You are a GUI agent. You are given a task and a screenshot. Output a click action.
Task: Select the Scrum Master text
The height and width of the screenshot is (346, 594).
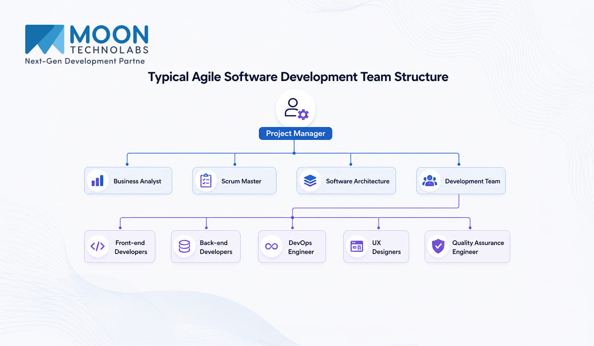point(241,181)
